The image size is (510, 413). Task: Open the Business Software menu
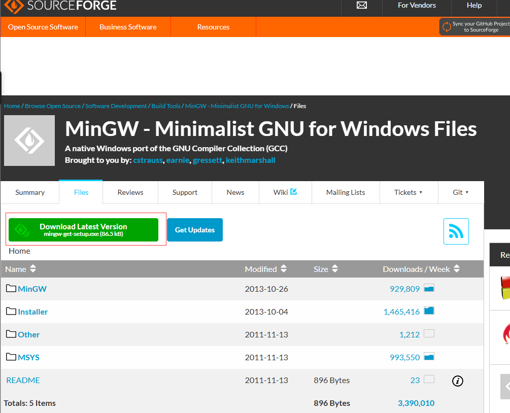[128, 27]
